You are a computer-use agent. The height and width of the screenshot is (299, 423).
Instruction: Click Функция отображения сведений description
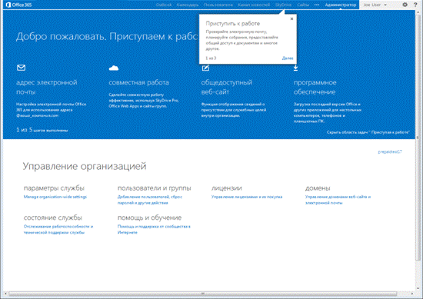[234, 110]
